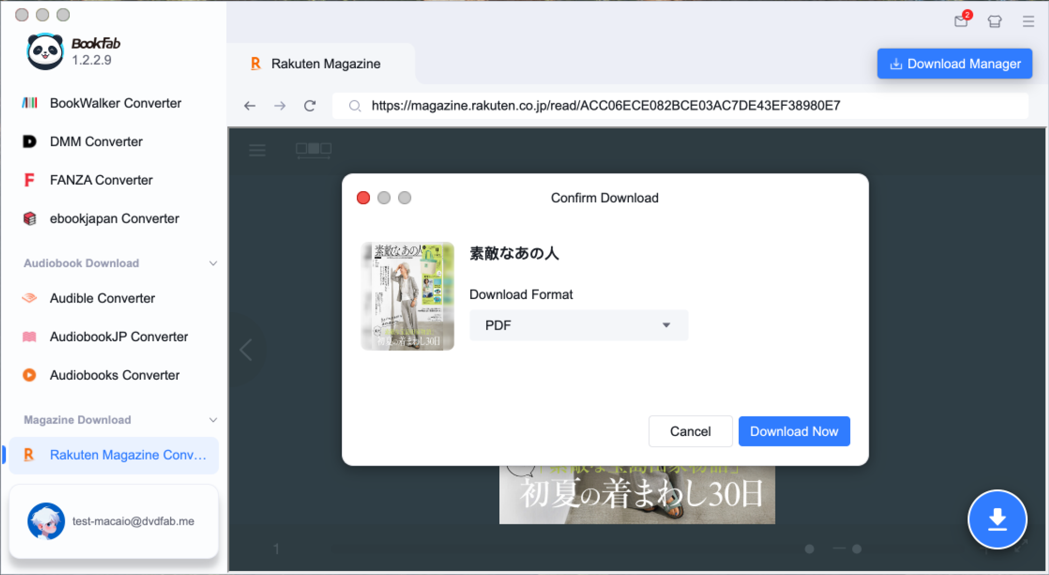Focus the magazine URL address field
This screenshot has width=1049, height=575.
pyautogui.click(x=681, y=106)
